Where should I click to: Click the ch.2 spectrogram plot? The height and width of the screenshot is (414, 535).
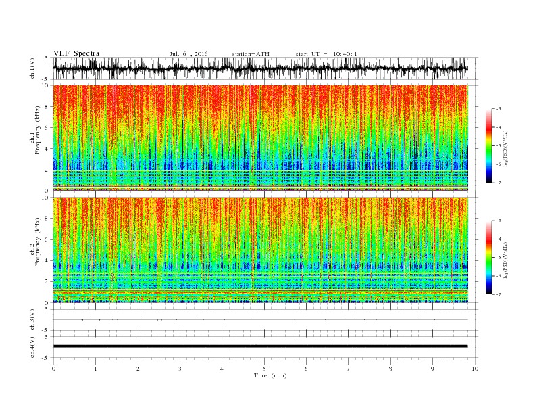260,250
